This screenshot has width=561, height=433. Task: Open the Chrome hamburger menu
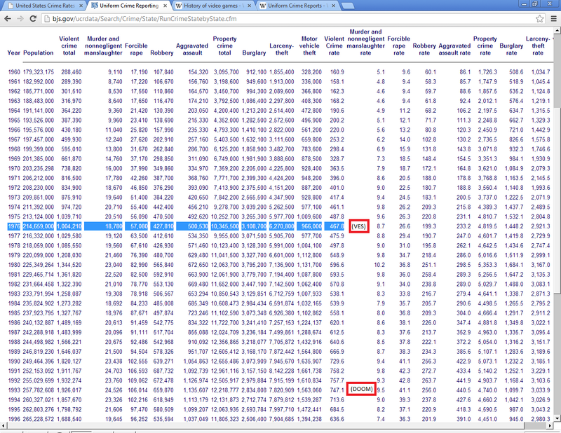click(553, 19)
